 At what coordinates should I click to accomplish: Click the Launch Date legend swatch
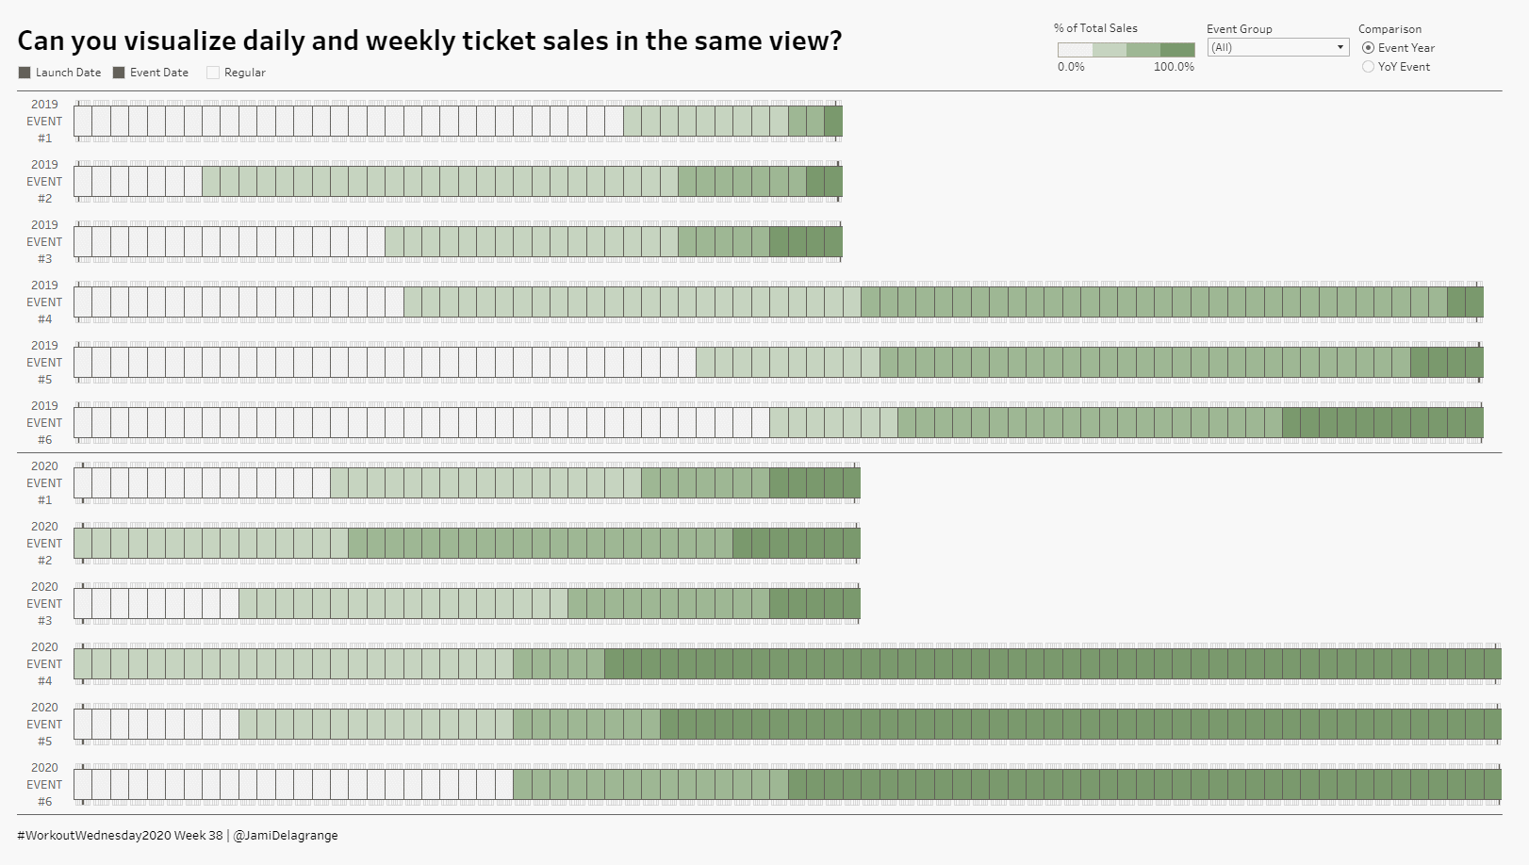[x=25, y=73]
